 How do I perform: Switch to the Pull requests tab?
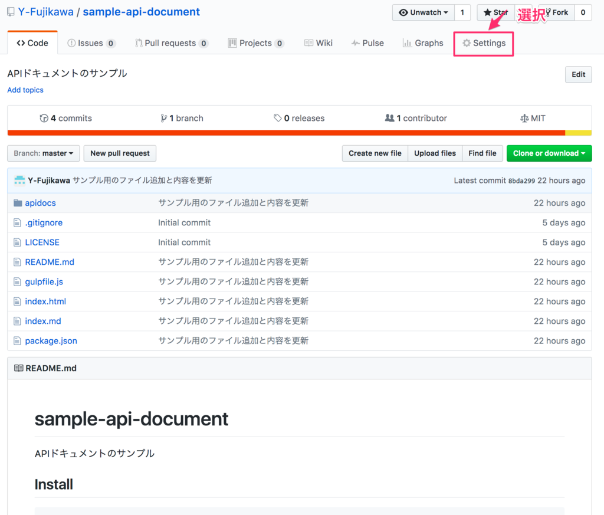coord(172,43)
